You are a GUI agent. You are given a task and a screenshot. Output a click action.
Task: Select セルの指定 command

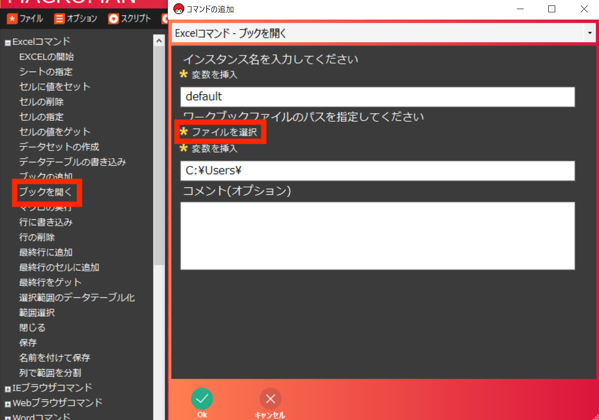pos(42,117)
